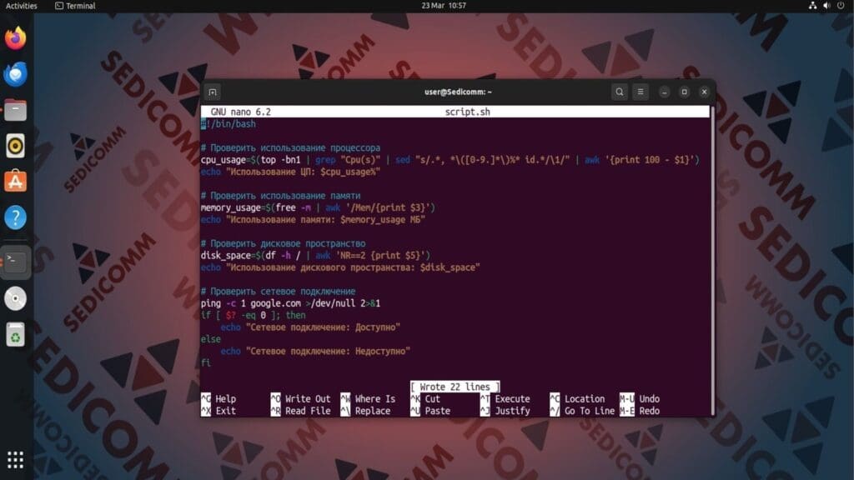854x480 pixels.
Task: Open a new Terminal tab
Action: 212,92
